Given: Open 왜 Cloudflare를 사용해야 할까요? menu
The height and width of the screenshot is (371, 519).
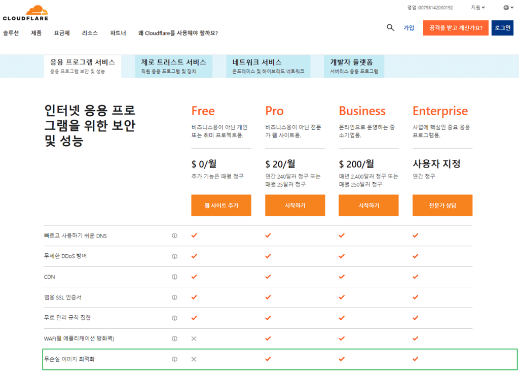Looking at the screenshot, I should click(178, 33).
